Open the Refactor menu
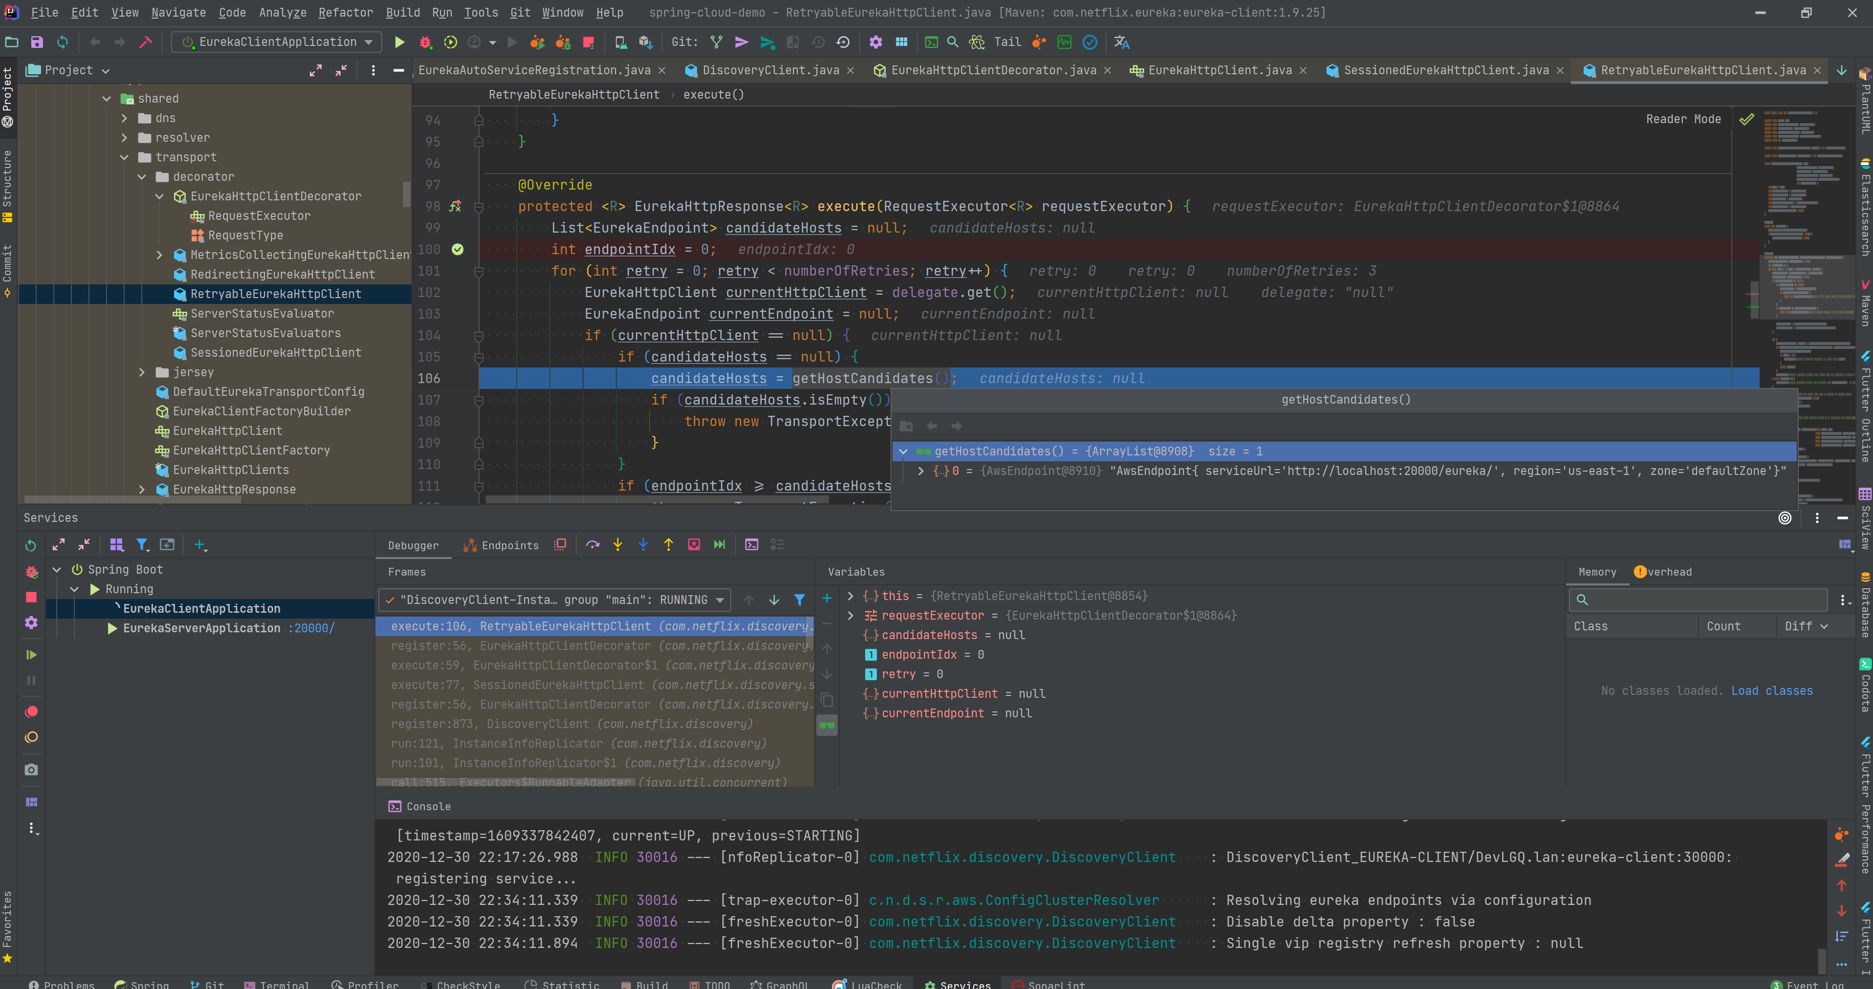 pyautogui.click(x=346, y=12)
